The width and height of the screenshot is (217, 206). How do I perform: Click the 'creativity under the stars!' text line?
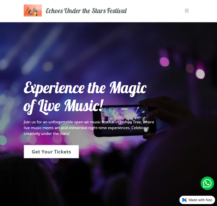coord(47,134)
